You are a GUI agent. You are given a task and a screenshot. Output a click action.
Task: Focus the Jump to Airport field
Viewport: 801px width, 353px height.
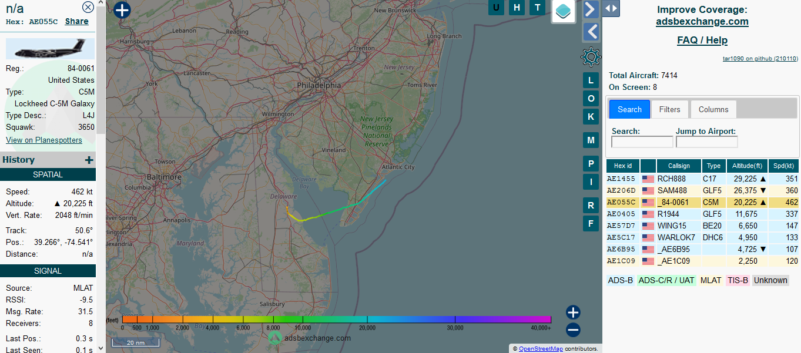707,142
